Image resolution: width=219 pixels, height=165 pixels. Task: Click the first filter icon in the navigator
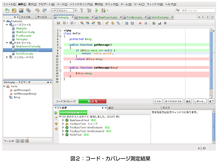(18, 141)
